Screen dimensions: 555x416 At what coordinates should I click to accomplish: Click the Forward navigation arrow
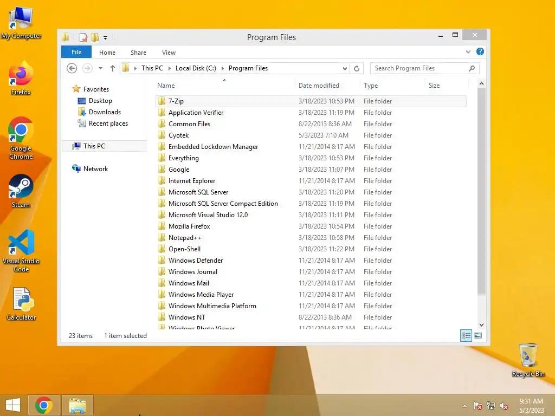(87, 68)
